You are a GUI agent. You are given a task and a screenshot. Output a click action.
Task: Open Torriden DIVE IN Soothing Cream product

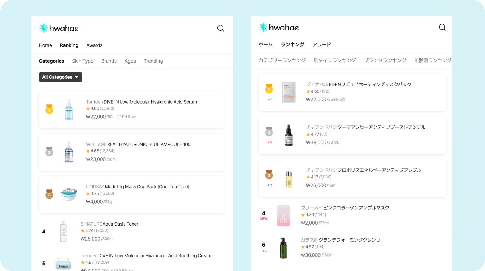[132, 261]
